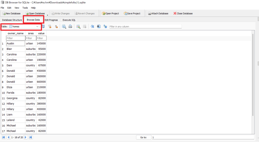Screen dimensions: 259x142
Task: Create a New Database from the toolbar
Action: (11, 13)
